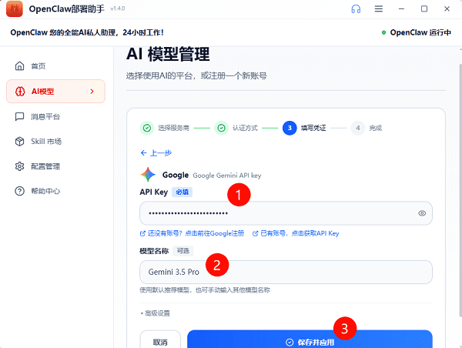This screenshot has width=462, height=348.
Task: Select AI模型 sidebar item
Action: tap(55, 92)
